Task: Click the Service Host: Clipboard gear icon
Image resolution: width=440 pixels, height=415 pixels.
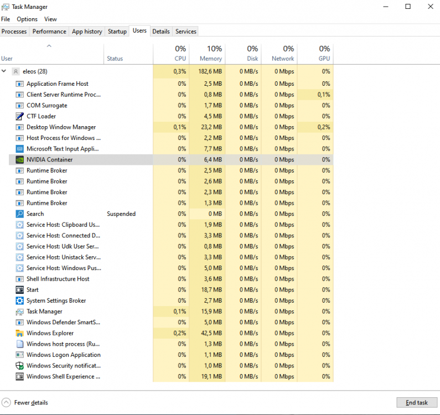Action: 19,225
